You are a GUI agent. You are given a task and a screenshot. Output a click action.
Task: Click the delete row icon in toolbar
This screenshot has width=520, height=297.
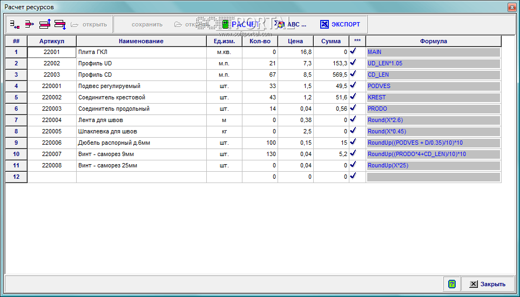tap(30, 24)
